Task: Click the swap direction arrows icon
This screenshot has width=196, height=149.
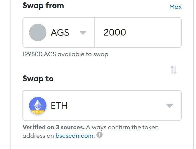Action: click(174, 70)
